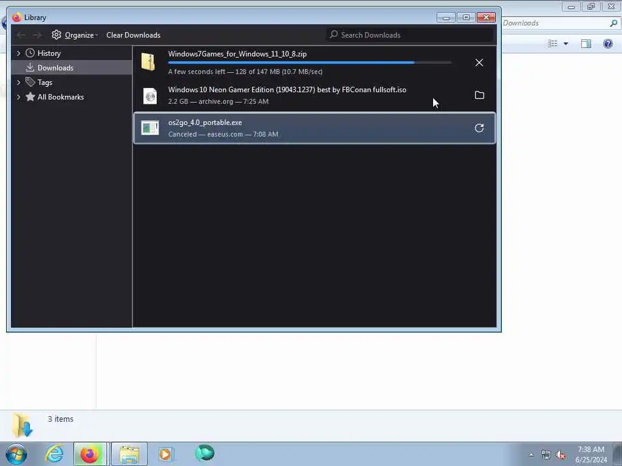The height and width of the screenshot is (466, 622).
Task: Minimize the Library window
Action: coord(446,18)
